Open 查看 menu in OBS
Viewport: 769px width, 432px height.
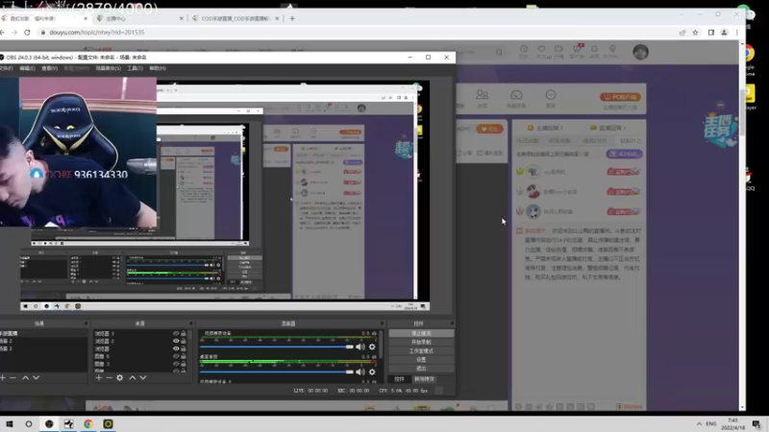49,68
